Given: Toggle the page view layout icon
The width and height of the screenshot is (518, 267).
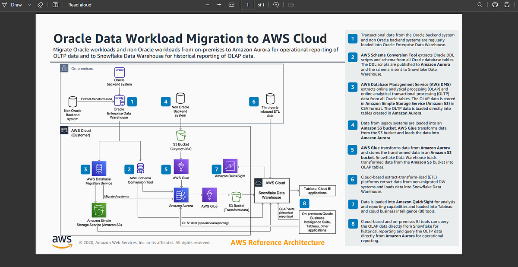Looking at the screenshot, I should (x=291, y=5).
